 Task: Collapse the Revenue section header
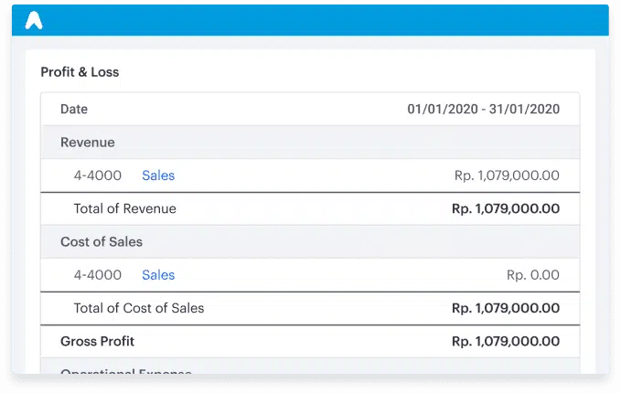[x=88, y=143]
